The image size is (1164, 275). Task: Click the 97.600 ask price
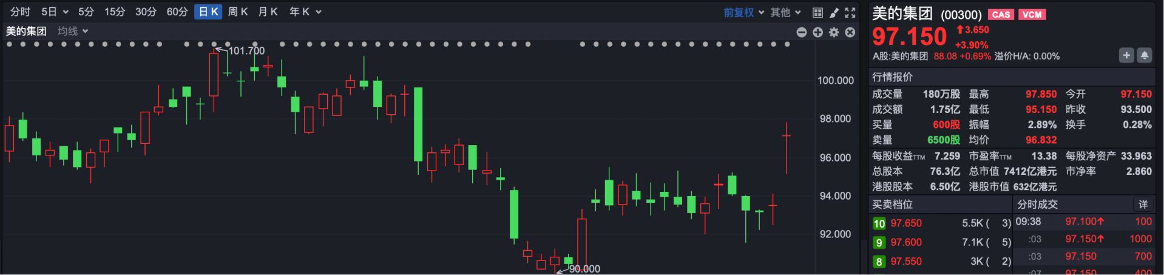coord(906,243)
